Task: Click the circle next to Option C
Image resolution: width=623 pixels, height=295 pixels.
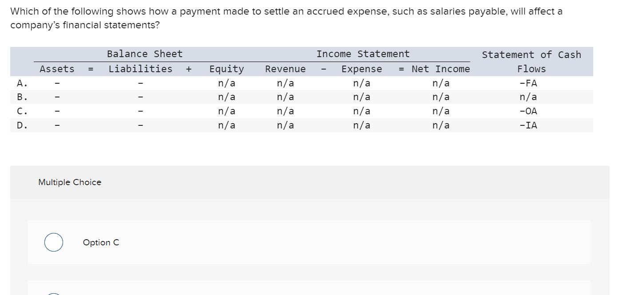Action: 53,242
